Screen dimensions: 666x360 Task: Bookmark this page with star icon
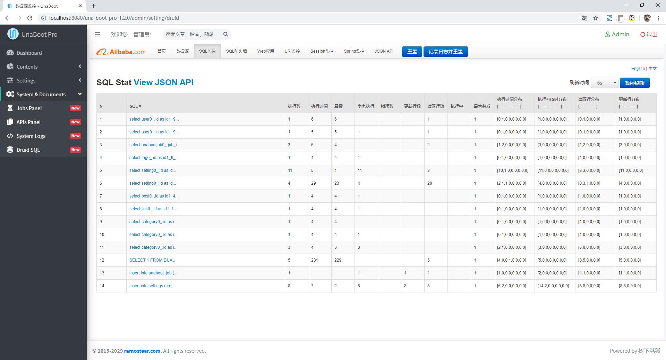(596, 18)
